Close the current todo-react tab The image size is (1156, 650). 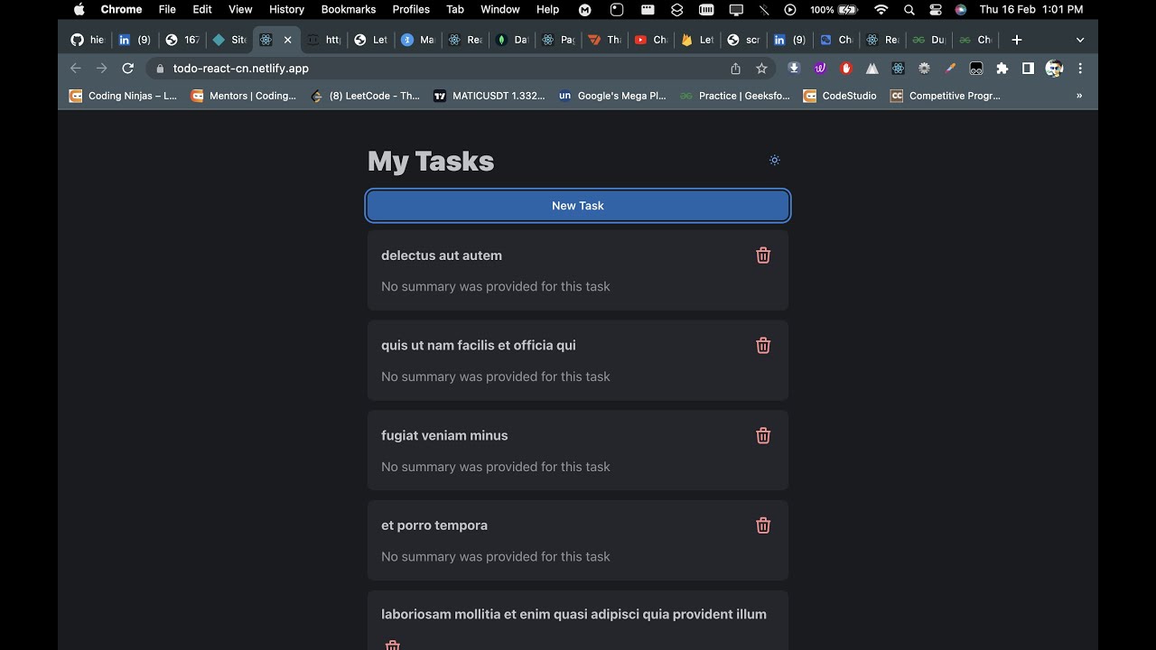pyautogui.click(x=288, y=40)
